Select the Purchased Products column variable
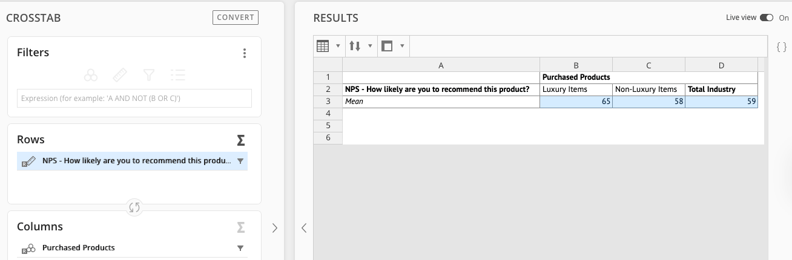This screenshot has width=792, height=260. tap(79, 248)
